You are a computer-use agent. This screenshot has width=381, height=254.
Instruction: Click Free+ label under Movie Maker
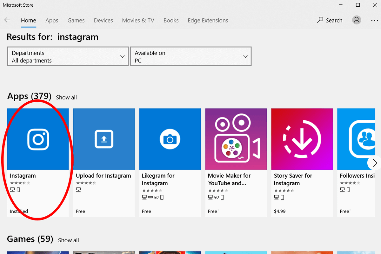pyautogui.click(x=213, y=211)
